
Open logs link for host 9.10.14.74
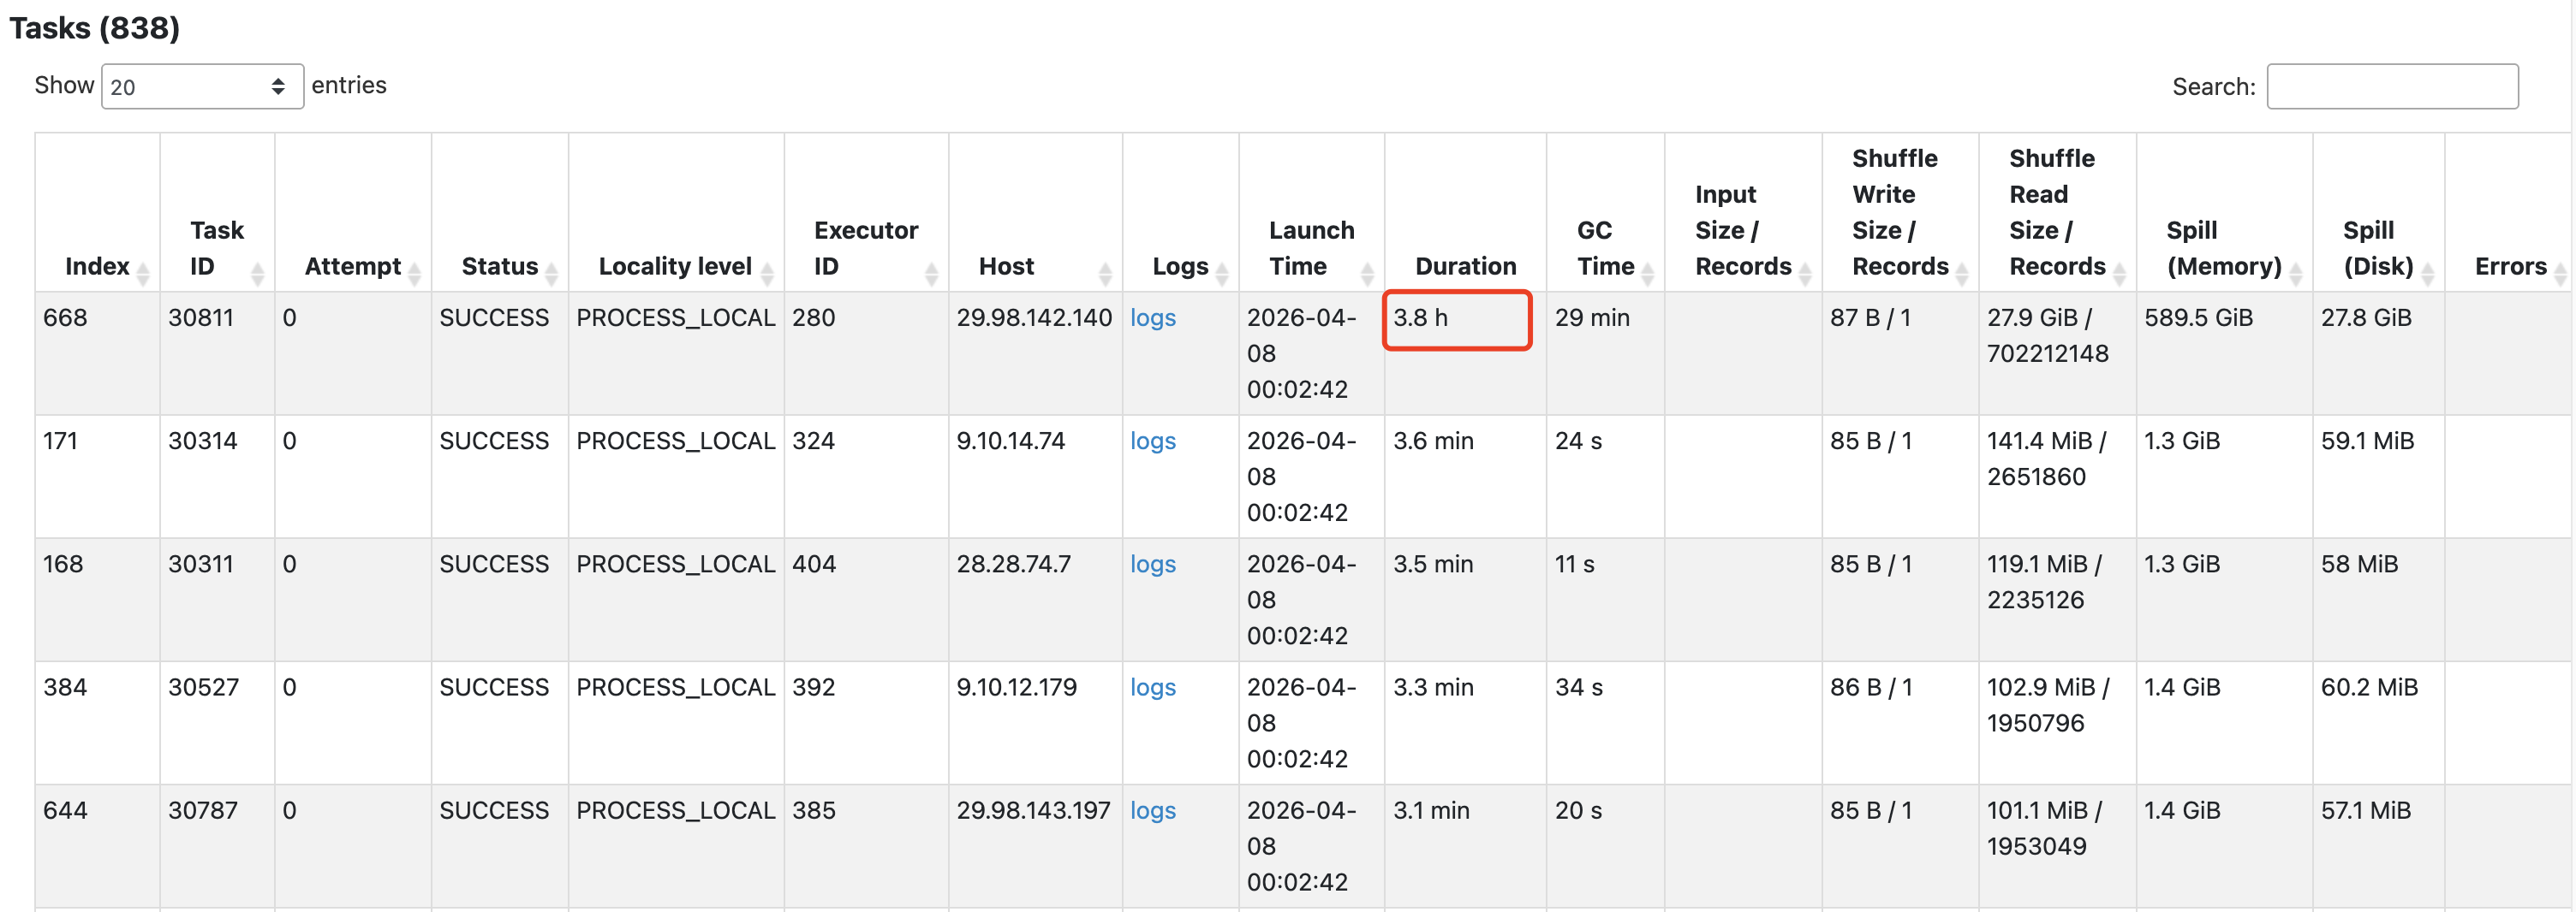(x=1152, y=441)
